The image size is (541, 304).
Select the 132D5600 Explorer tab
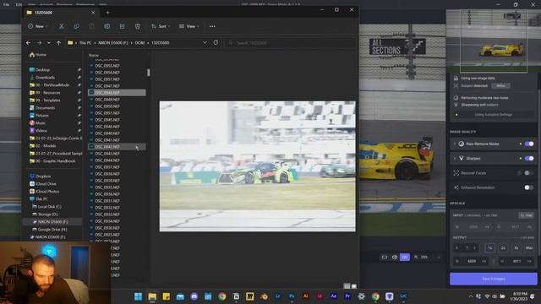61,13
